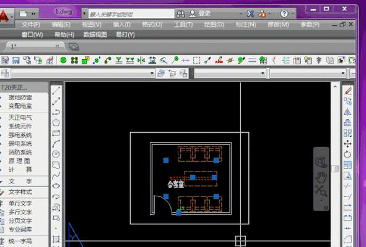
Task: Open the layer dropdown list
Action: 83,73
